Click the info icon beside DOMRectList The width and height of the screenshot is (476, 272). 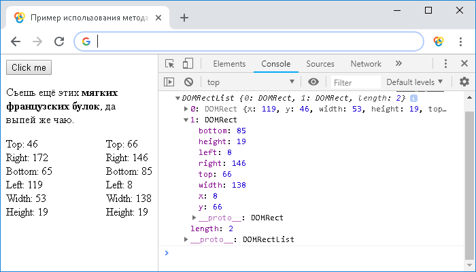(413, 98)
